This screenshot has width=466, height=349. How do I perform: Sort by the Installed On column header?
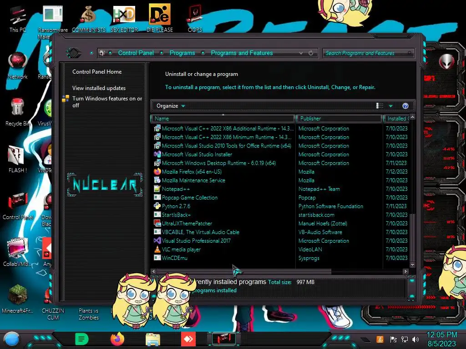pyautogui.click(x=396, y=119)
